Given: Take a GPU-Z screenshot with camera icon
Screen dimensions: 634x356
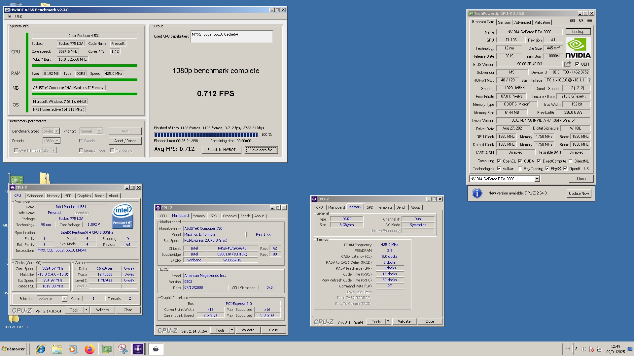Looking at the screenshot, I should [x=573, y=21].
